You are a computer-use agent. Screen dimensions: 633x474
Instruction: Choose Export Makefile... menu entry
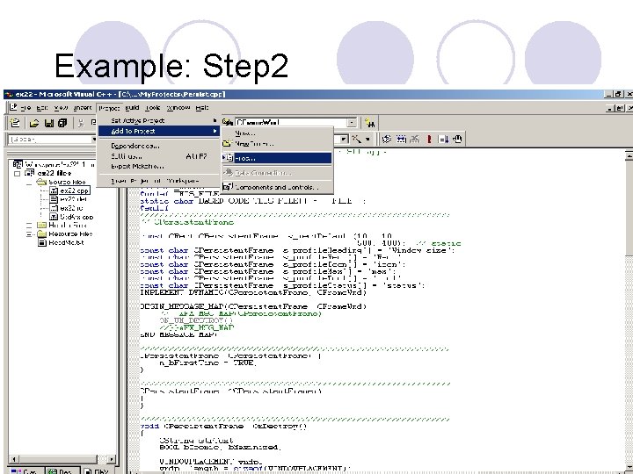(x=158, y=166)
